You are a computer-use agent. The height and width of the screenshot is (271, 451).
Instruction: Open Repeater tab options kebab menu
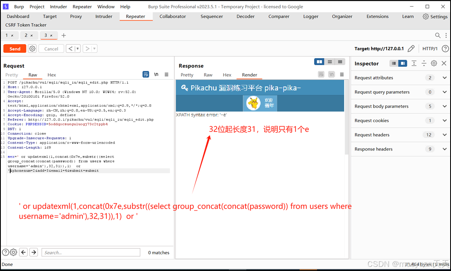tap(446, 35)
